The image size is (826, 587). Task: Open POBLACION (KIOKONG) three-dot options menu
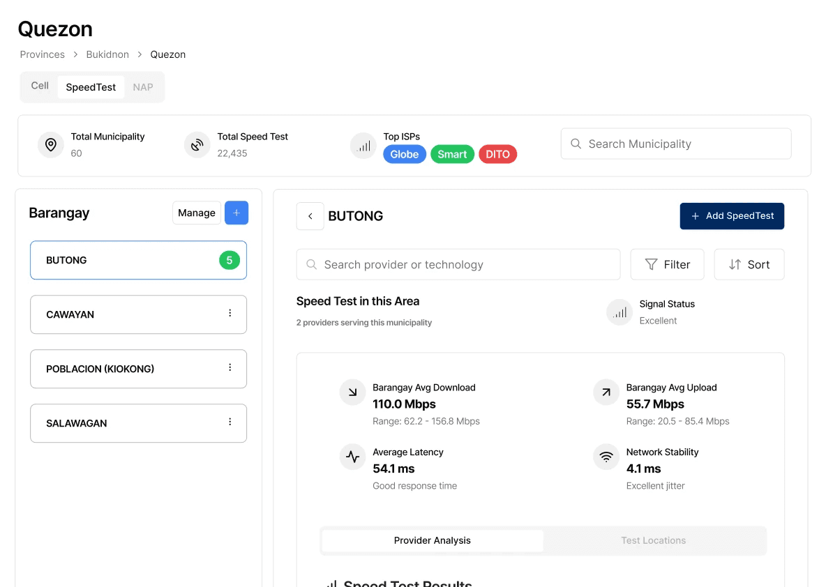click(x=230, y=367)
